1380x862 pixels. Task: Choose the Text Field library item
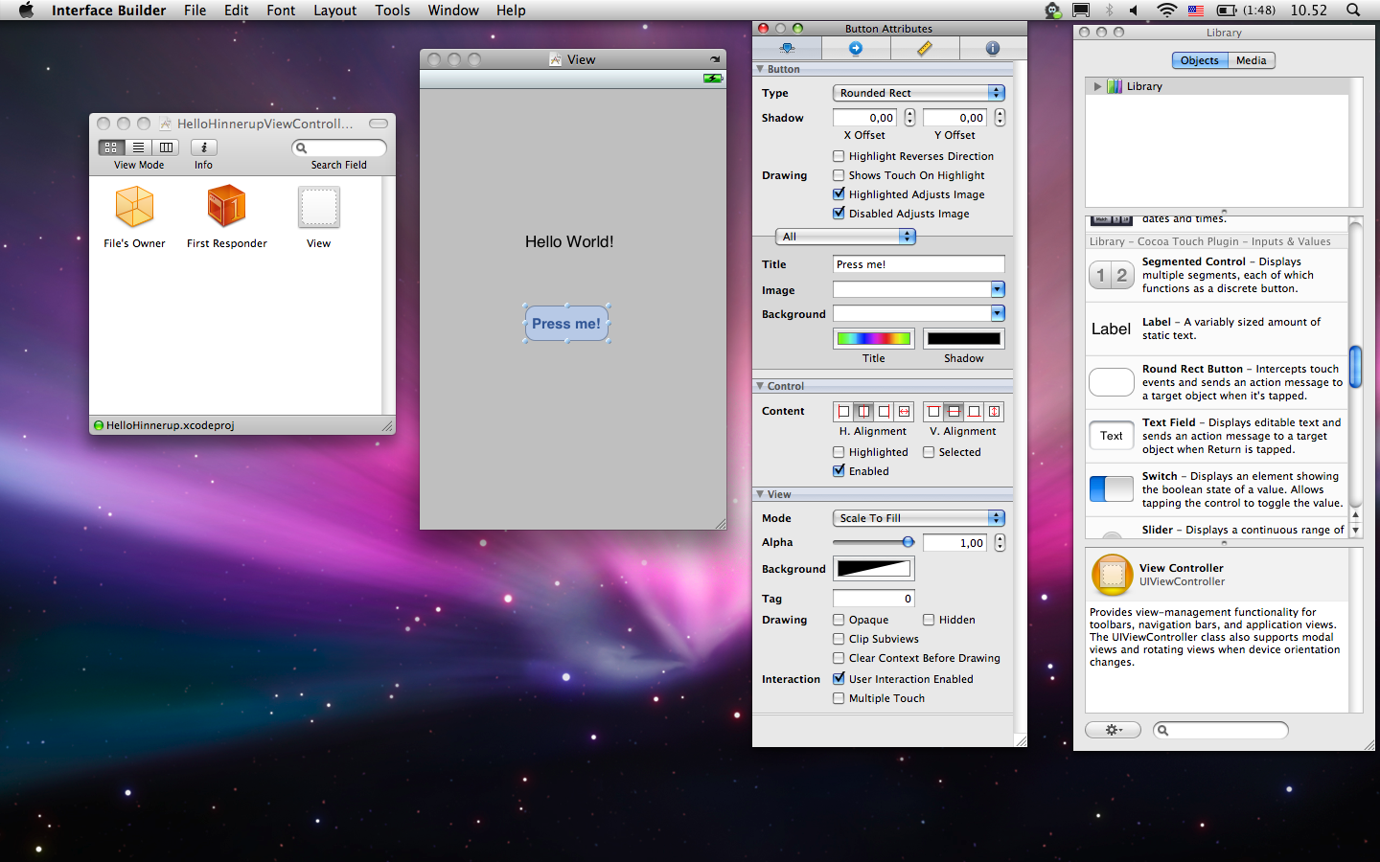(1217, 436)
